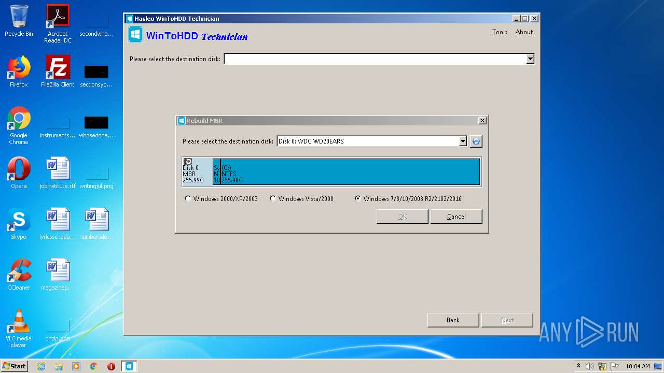
Task: Launch Google Chrome desktop shortcut
Action: (x=19, y=125)
